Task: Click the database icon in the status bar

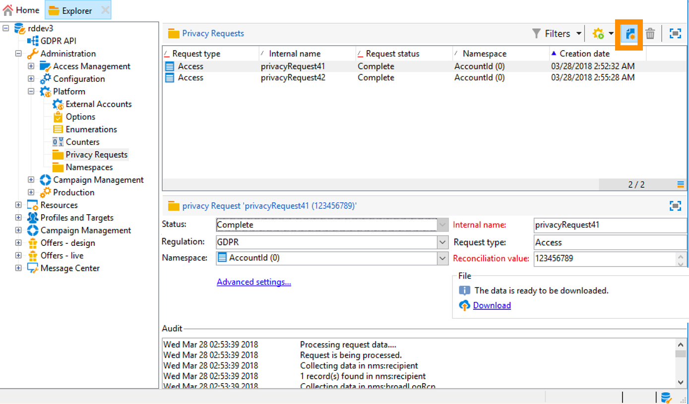Action: 666,397
